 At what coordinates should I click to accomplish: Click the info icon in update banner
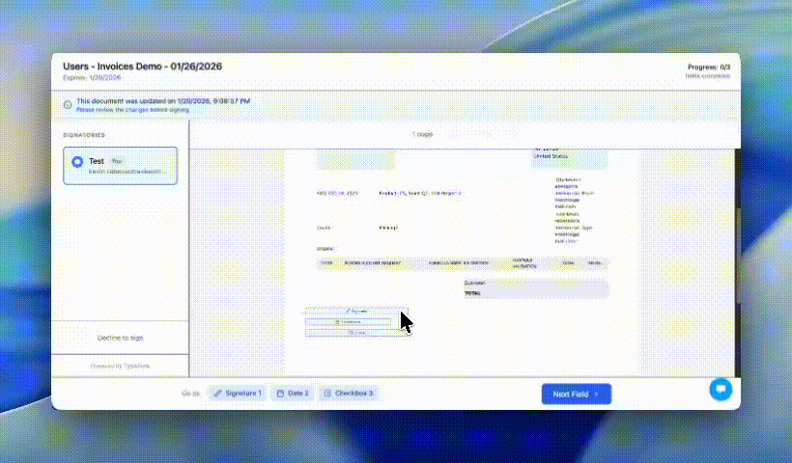point(67,104)
